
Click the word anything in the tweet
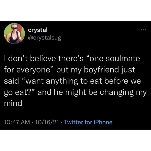coord(62,81)
